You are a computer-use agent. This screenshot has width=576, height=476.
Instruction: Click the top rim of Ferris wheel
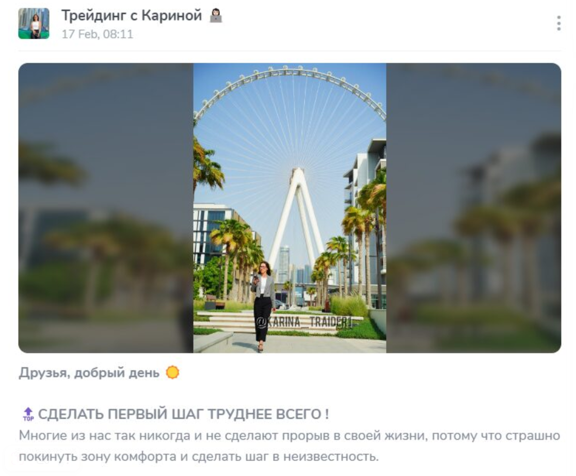pyautogui.click(x=290, y=72)
